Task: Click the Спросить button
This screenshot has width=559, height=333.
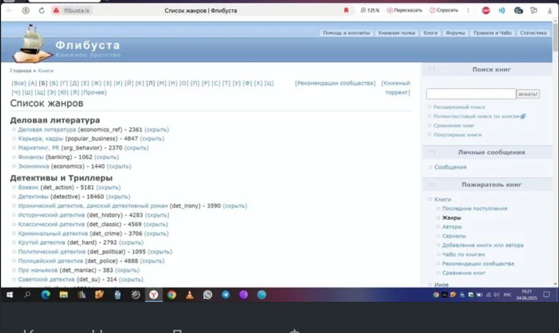Action: point(444,10)
